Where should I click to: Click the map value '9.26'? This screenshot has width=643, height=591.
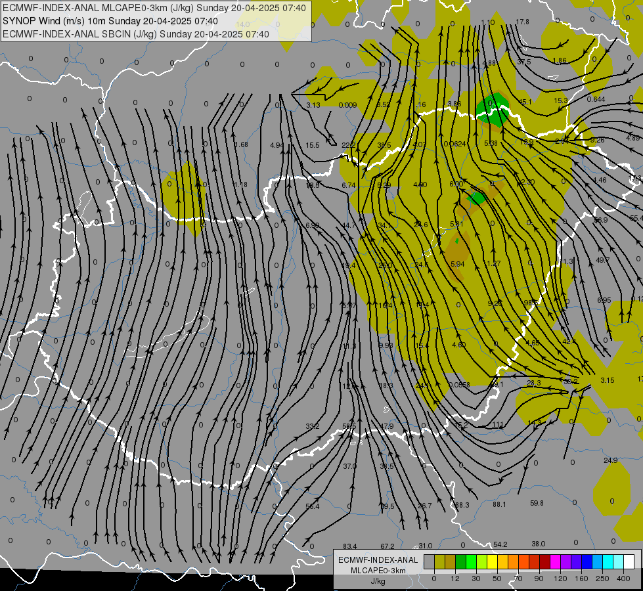(597, 140)
